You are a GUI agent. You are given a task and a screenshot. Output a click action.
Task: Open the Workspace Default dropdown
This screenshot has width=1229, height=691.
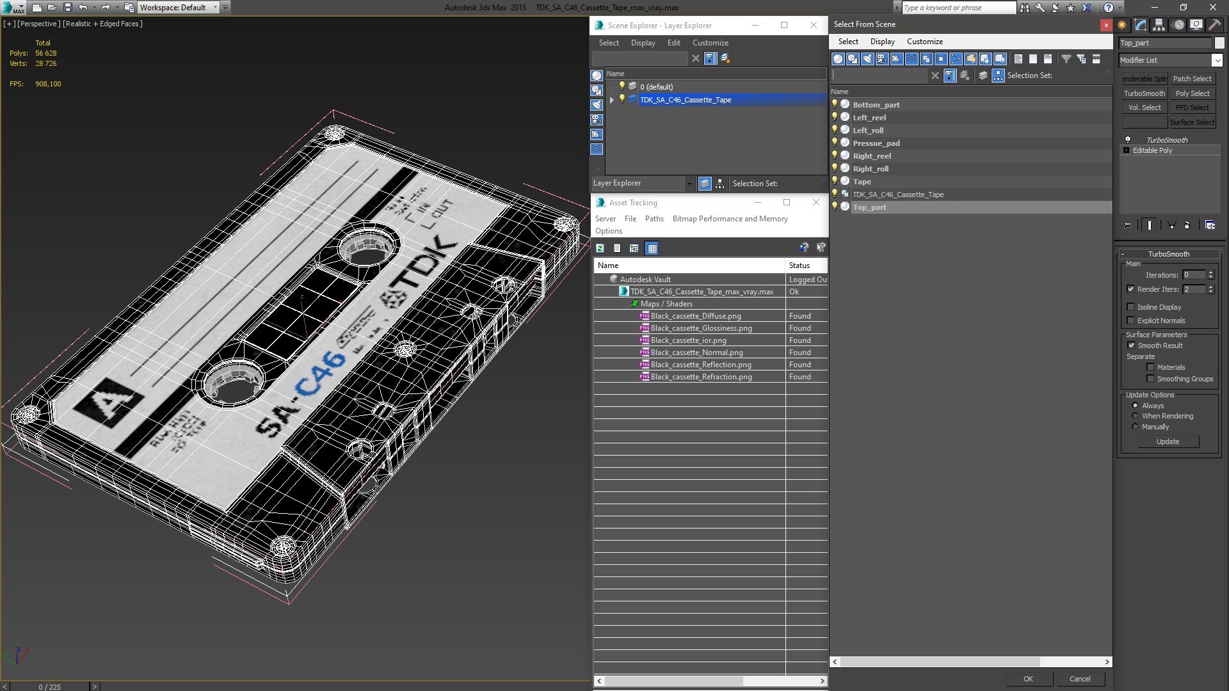[x=179, y=8]
